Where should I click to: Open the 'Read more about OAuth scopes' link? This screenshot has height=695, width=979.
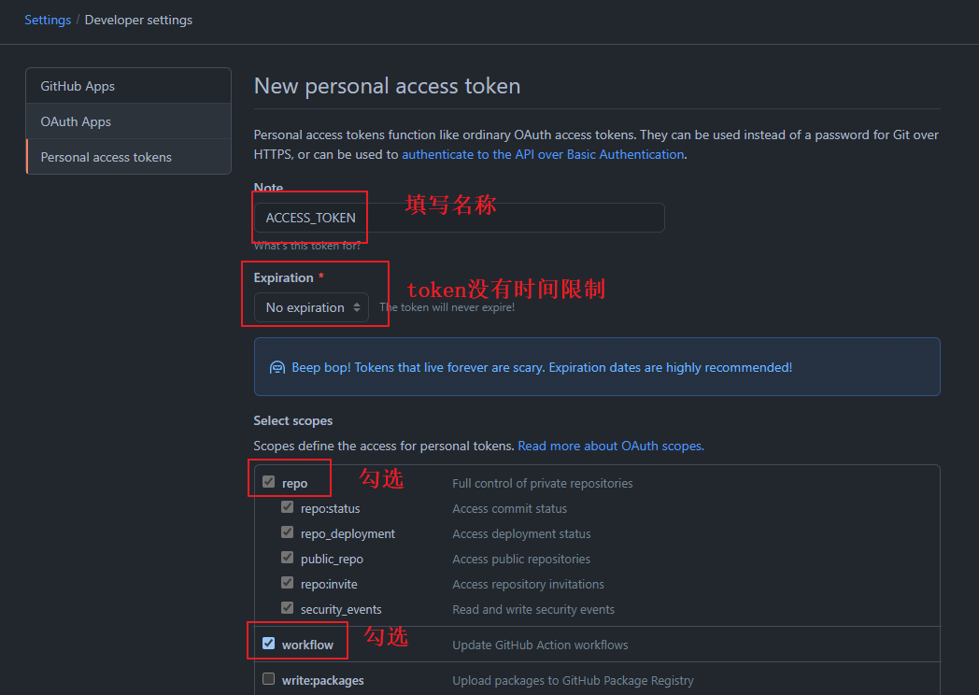(x=610, y=447)
